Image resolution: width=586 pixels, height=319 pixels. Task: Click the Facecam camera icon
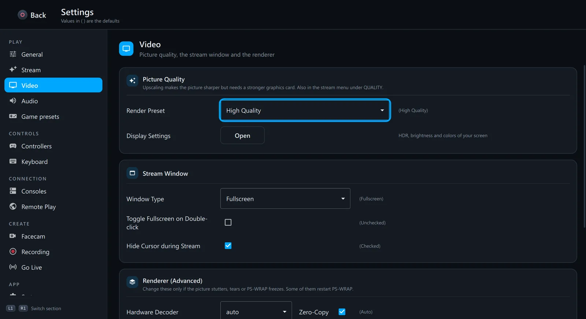click(x=13, y=236)
